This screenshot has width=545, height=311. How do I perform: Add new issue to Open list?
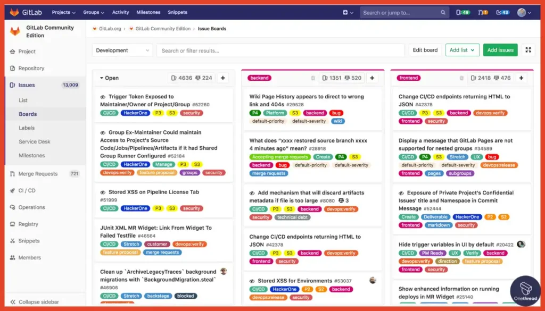(223, 78)
